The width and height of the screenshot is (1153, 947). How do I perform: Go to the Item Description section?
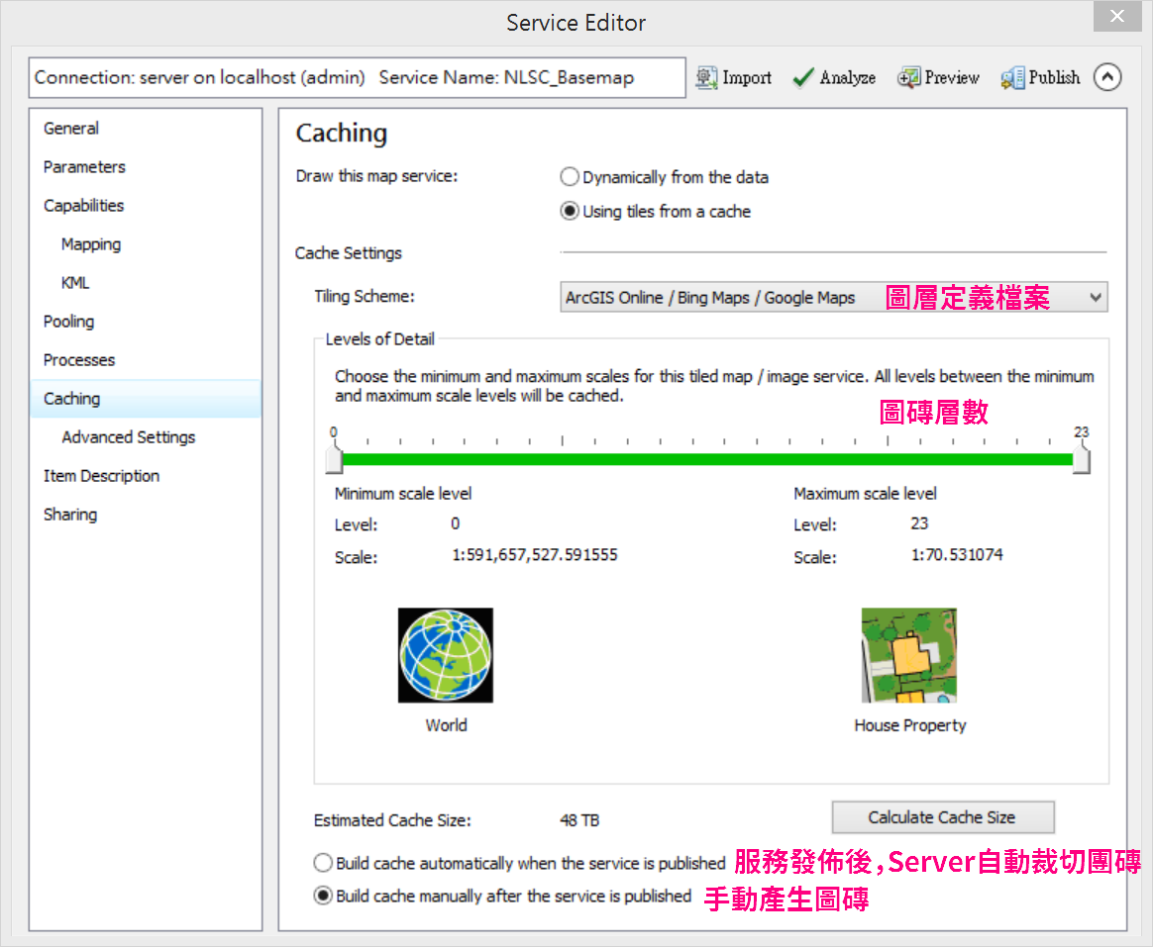pyautogui.click(x=101, y=476)
